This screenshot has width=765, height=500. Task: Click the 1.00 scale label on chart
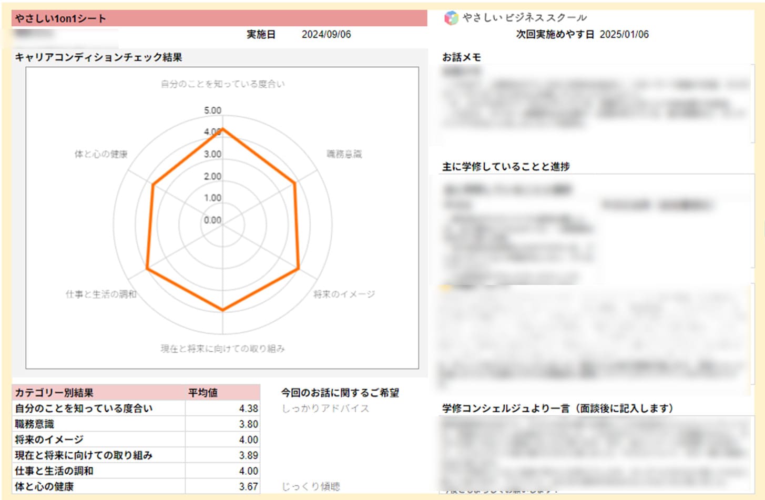tap(212, 198)
